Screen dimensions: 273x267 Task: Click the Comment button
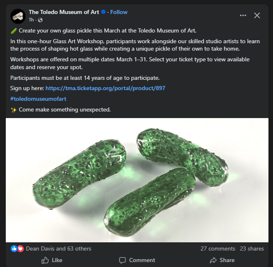coord(137,260)
